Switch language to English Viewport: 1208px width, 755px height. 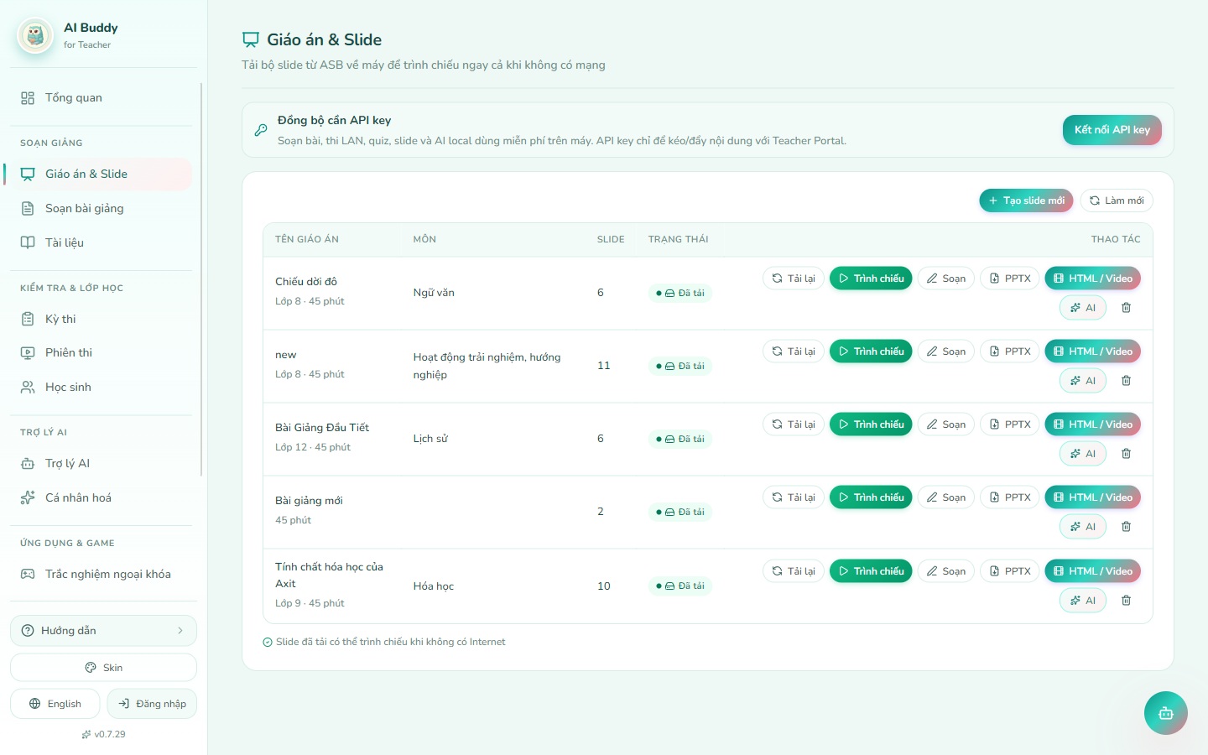coord(55,704)
